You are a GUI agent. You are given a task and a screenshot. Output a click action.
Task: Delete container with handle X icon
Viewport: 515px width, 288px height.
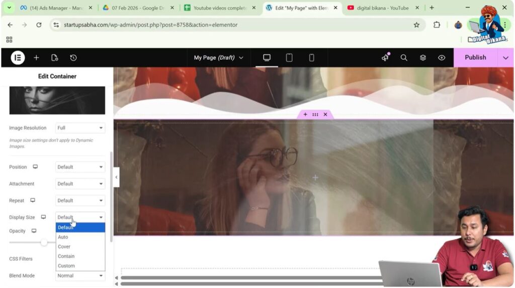point(325,114)
